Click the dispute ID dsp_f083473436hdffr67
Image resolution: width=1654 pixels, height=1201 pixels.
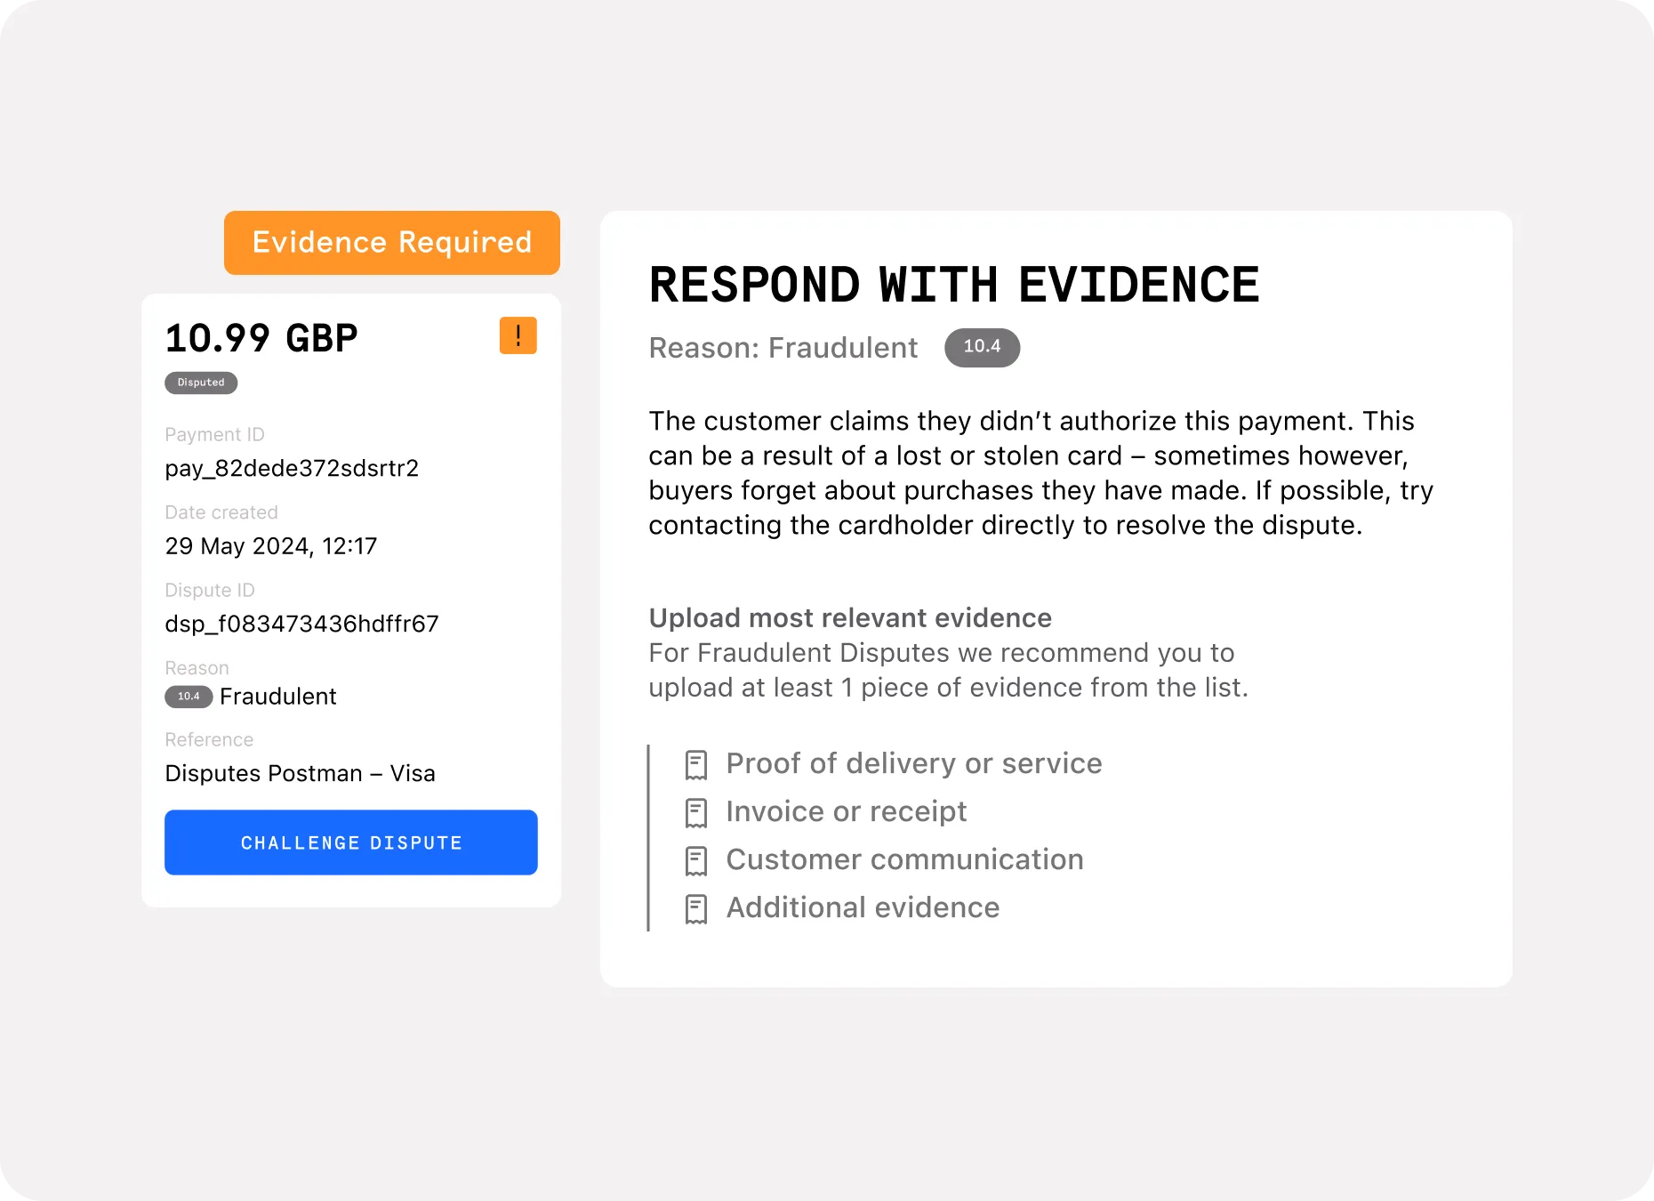(x=302, y=624)
